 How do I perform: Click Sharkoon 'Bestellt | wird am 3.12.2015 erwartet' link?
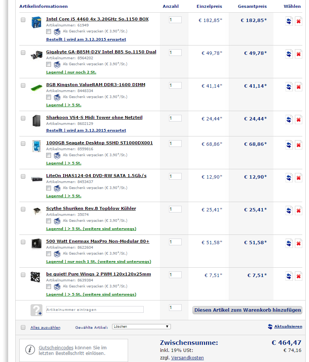[x=86, y=130]
